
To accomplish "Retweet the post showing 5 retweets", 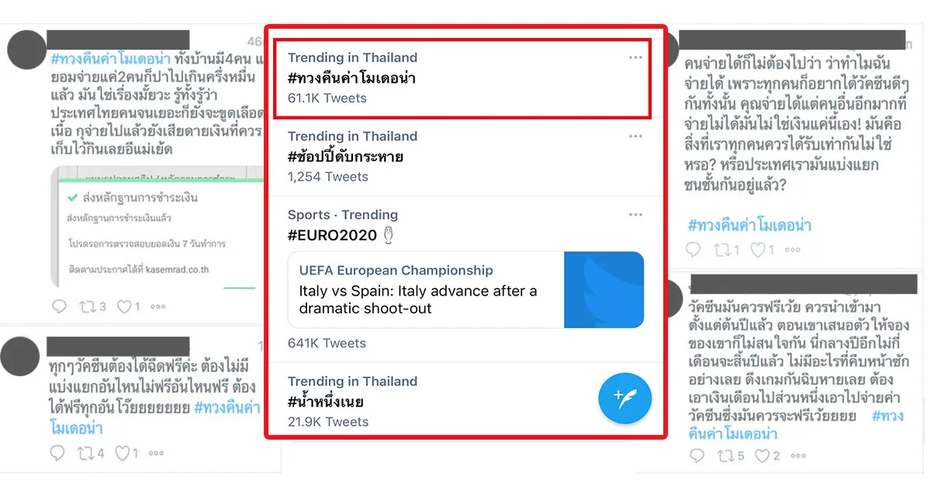I will [x=725, y=455].
